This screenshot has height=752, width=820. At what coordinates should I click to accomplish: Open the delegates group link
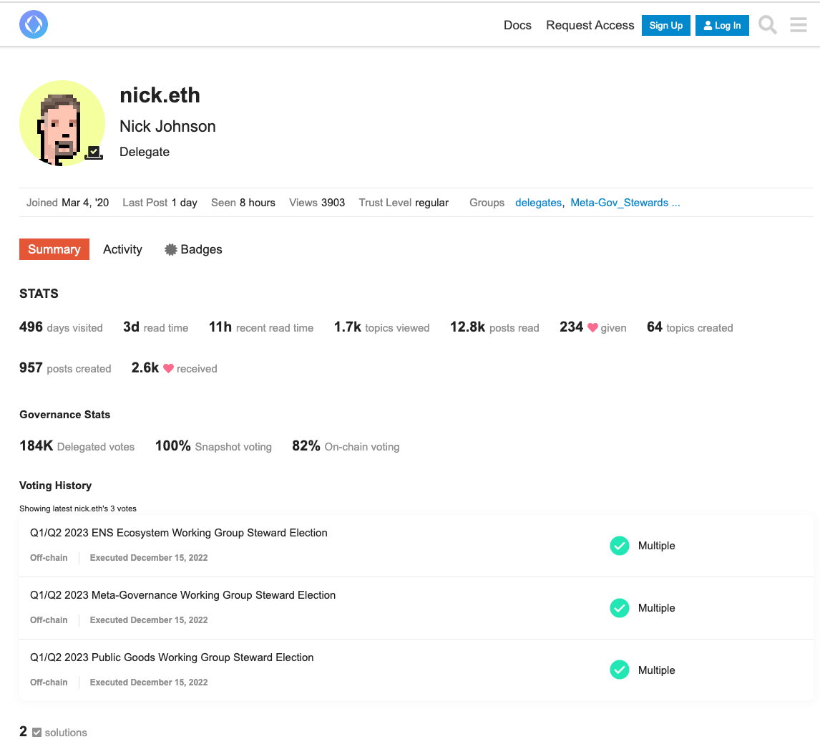(538, 203)
